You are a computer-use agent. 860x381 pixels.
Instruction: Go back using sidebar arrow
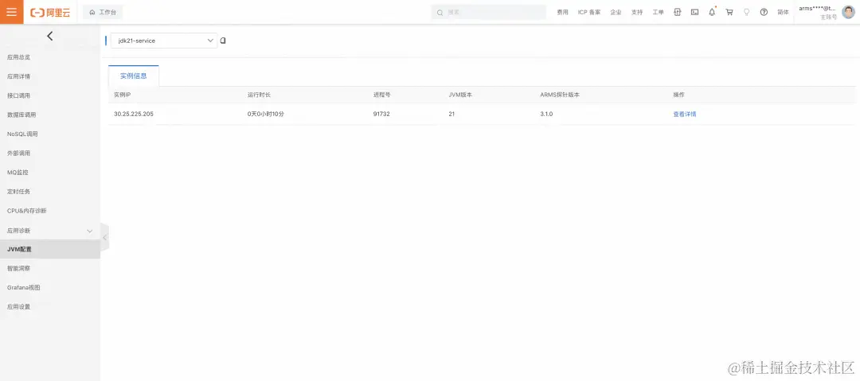click(50, 36)
